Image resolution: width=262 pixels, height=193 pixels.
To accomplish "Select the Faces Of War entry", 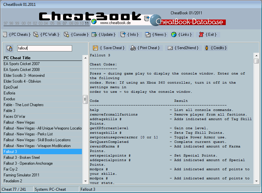I will [43, 117].
